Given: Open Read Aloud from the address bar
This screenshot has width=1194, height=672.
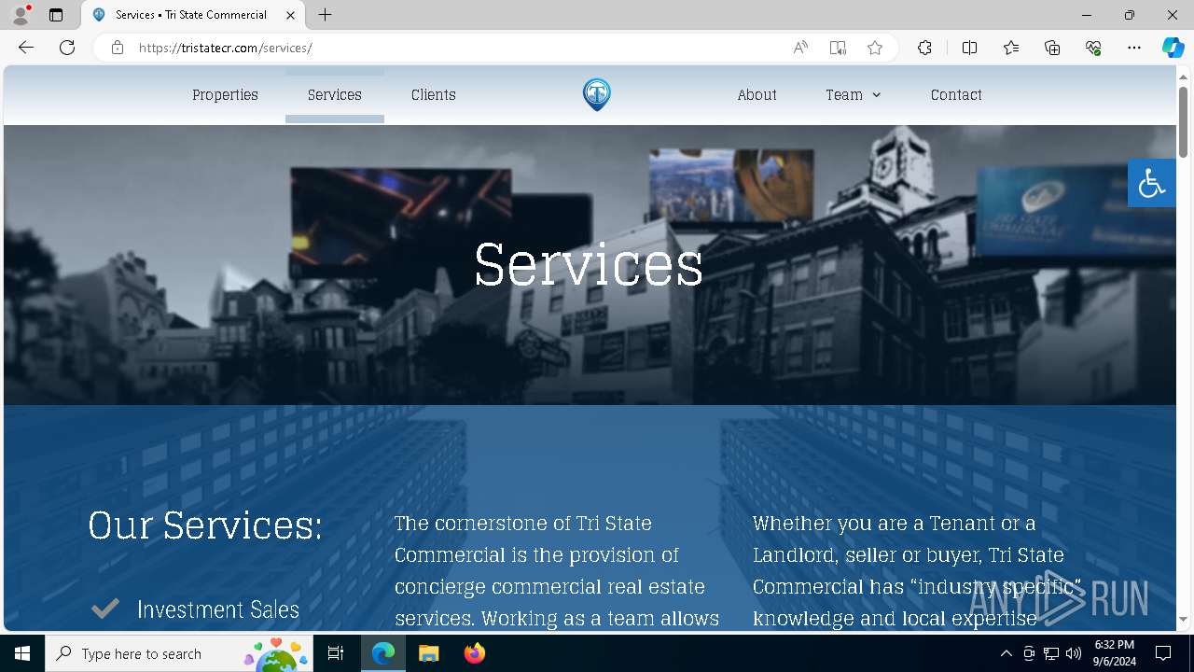Looking at the screenshot, I should tap(800, 48).
